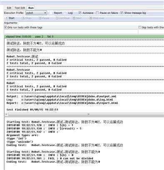Click the Step over icon
Screen dimensions: 164x170
pos(91,18)
